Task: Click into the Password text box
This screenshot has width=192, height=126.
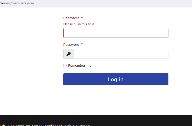Action: 121,54
